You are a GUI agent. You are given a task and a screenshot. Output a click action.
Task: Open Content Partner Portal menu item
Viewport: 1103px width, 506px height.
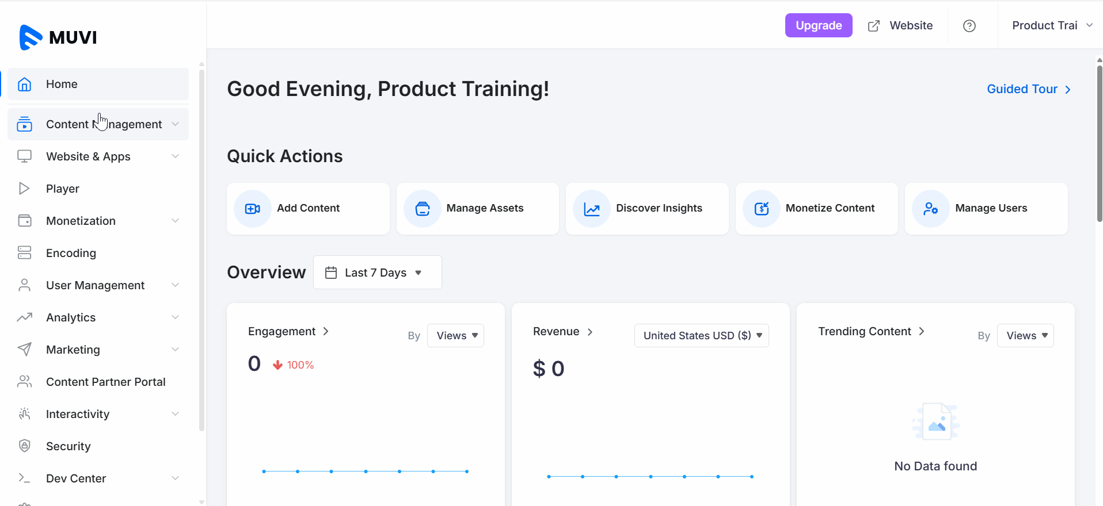(x=105, y=382)
